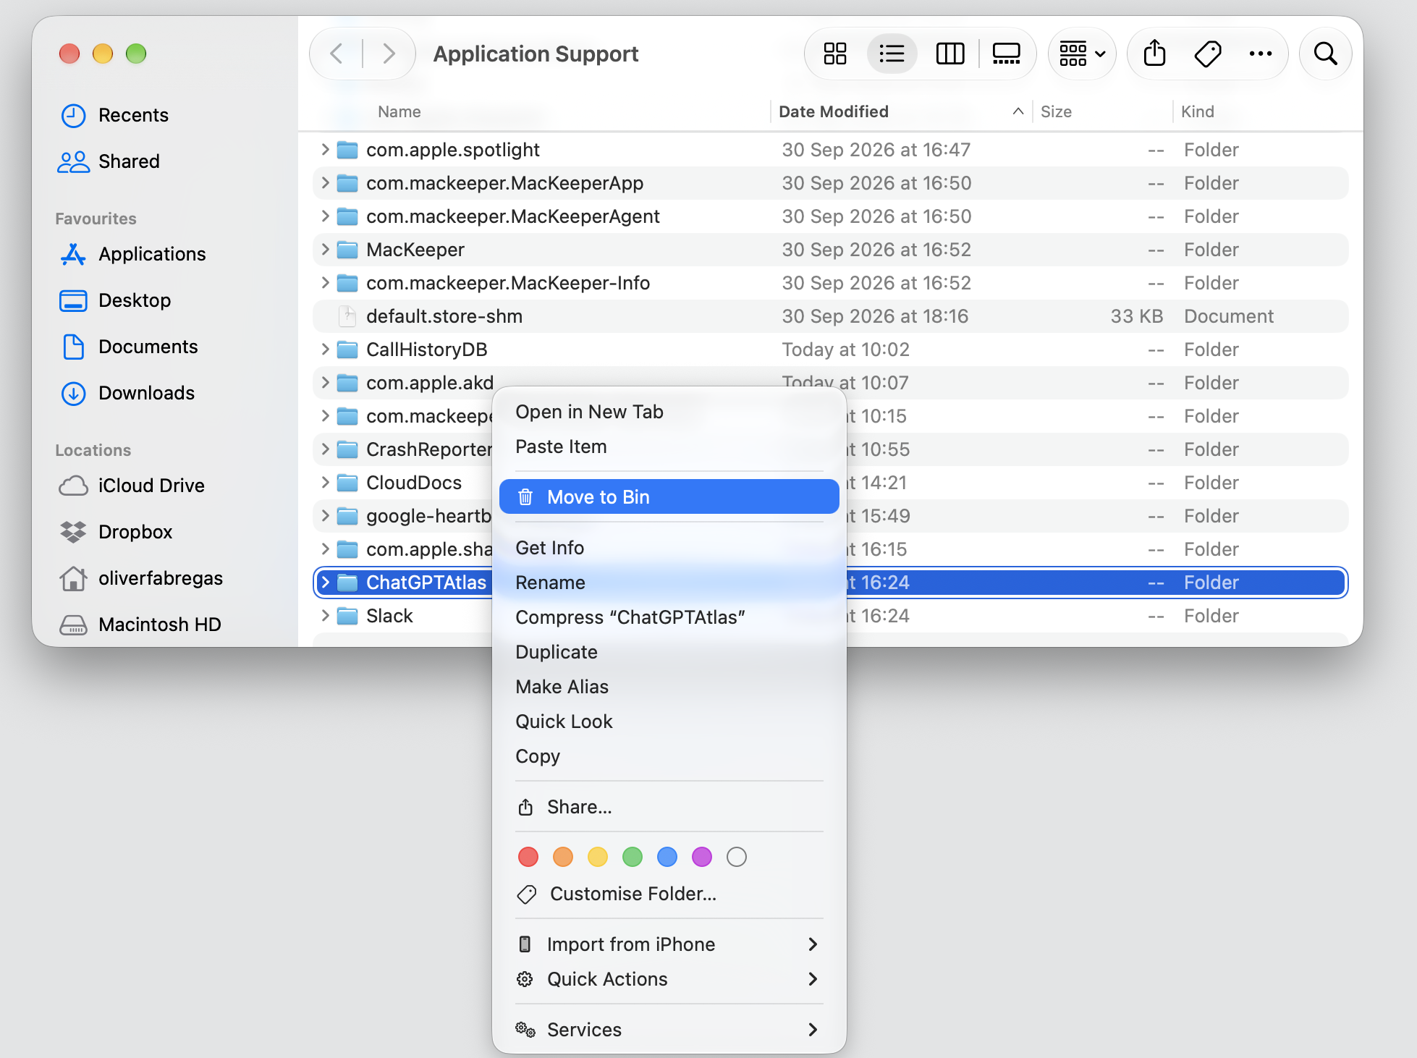
Task: Expand the com.mackeeper.MacKeeper-Info folder
Action: pos(325,283)
